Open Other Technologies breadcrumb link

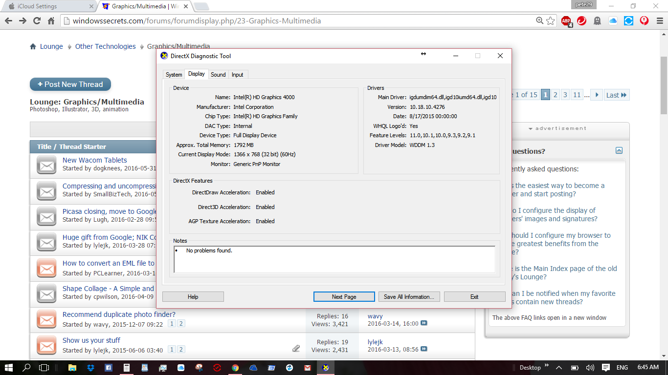point(106,47)
